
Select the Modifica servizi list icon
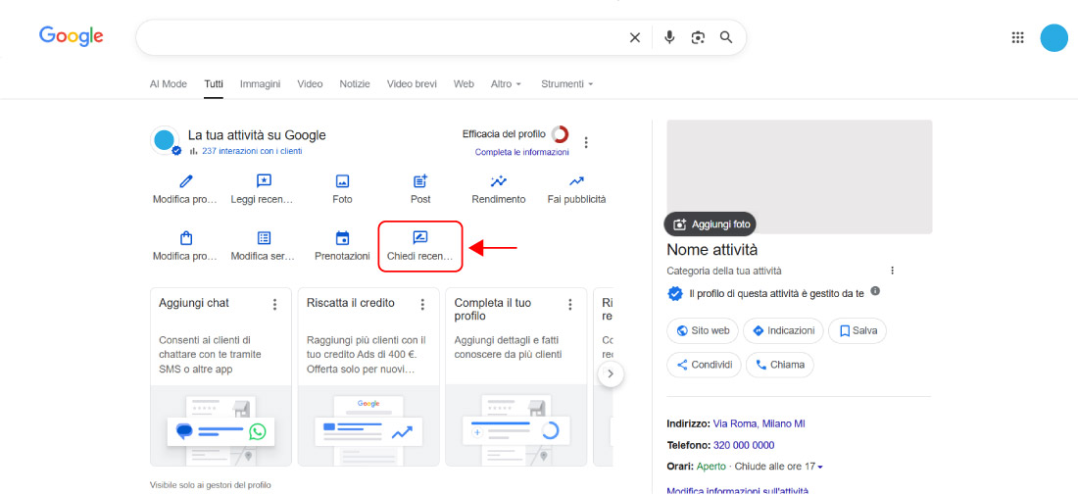(x=263, y=238)
